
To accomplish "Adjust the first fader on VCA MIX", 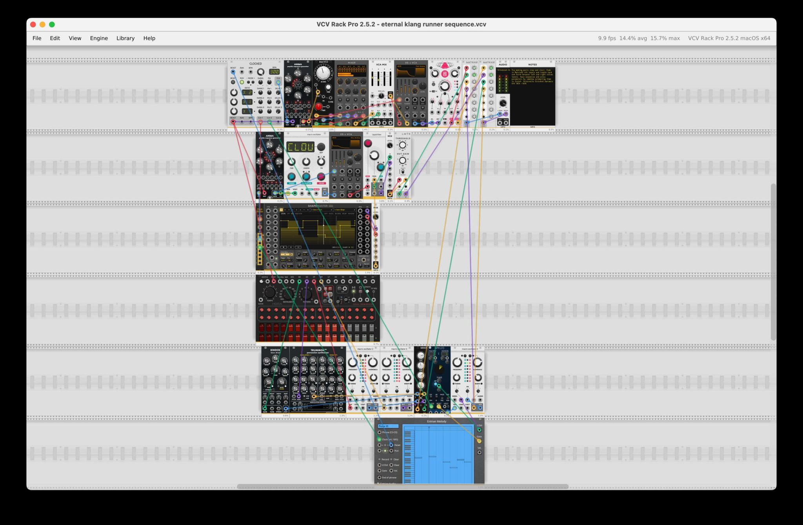I will pyautogui.click(x=372, y=78).
